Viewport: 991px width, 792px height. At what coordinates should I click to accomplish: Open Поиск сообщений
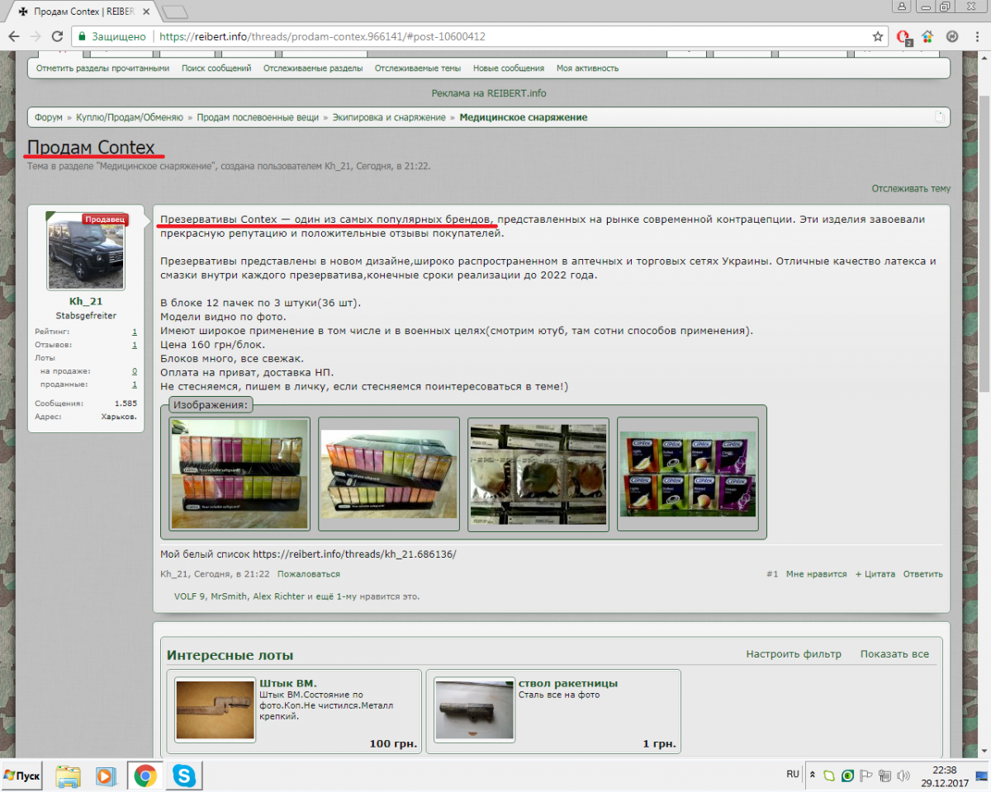pos(216,68)
